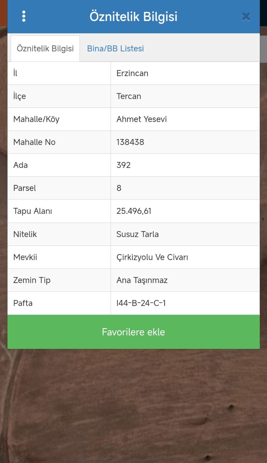
Task: Click the gray scrollbar at right edge
Action: tap(263, 49)
